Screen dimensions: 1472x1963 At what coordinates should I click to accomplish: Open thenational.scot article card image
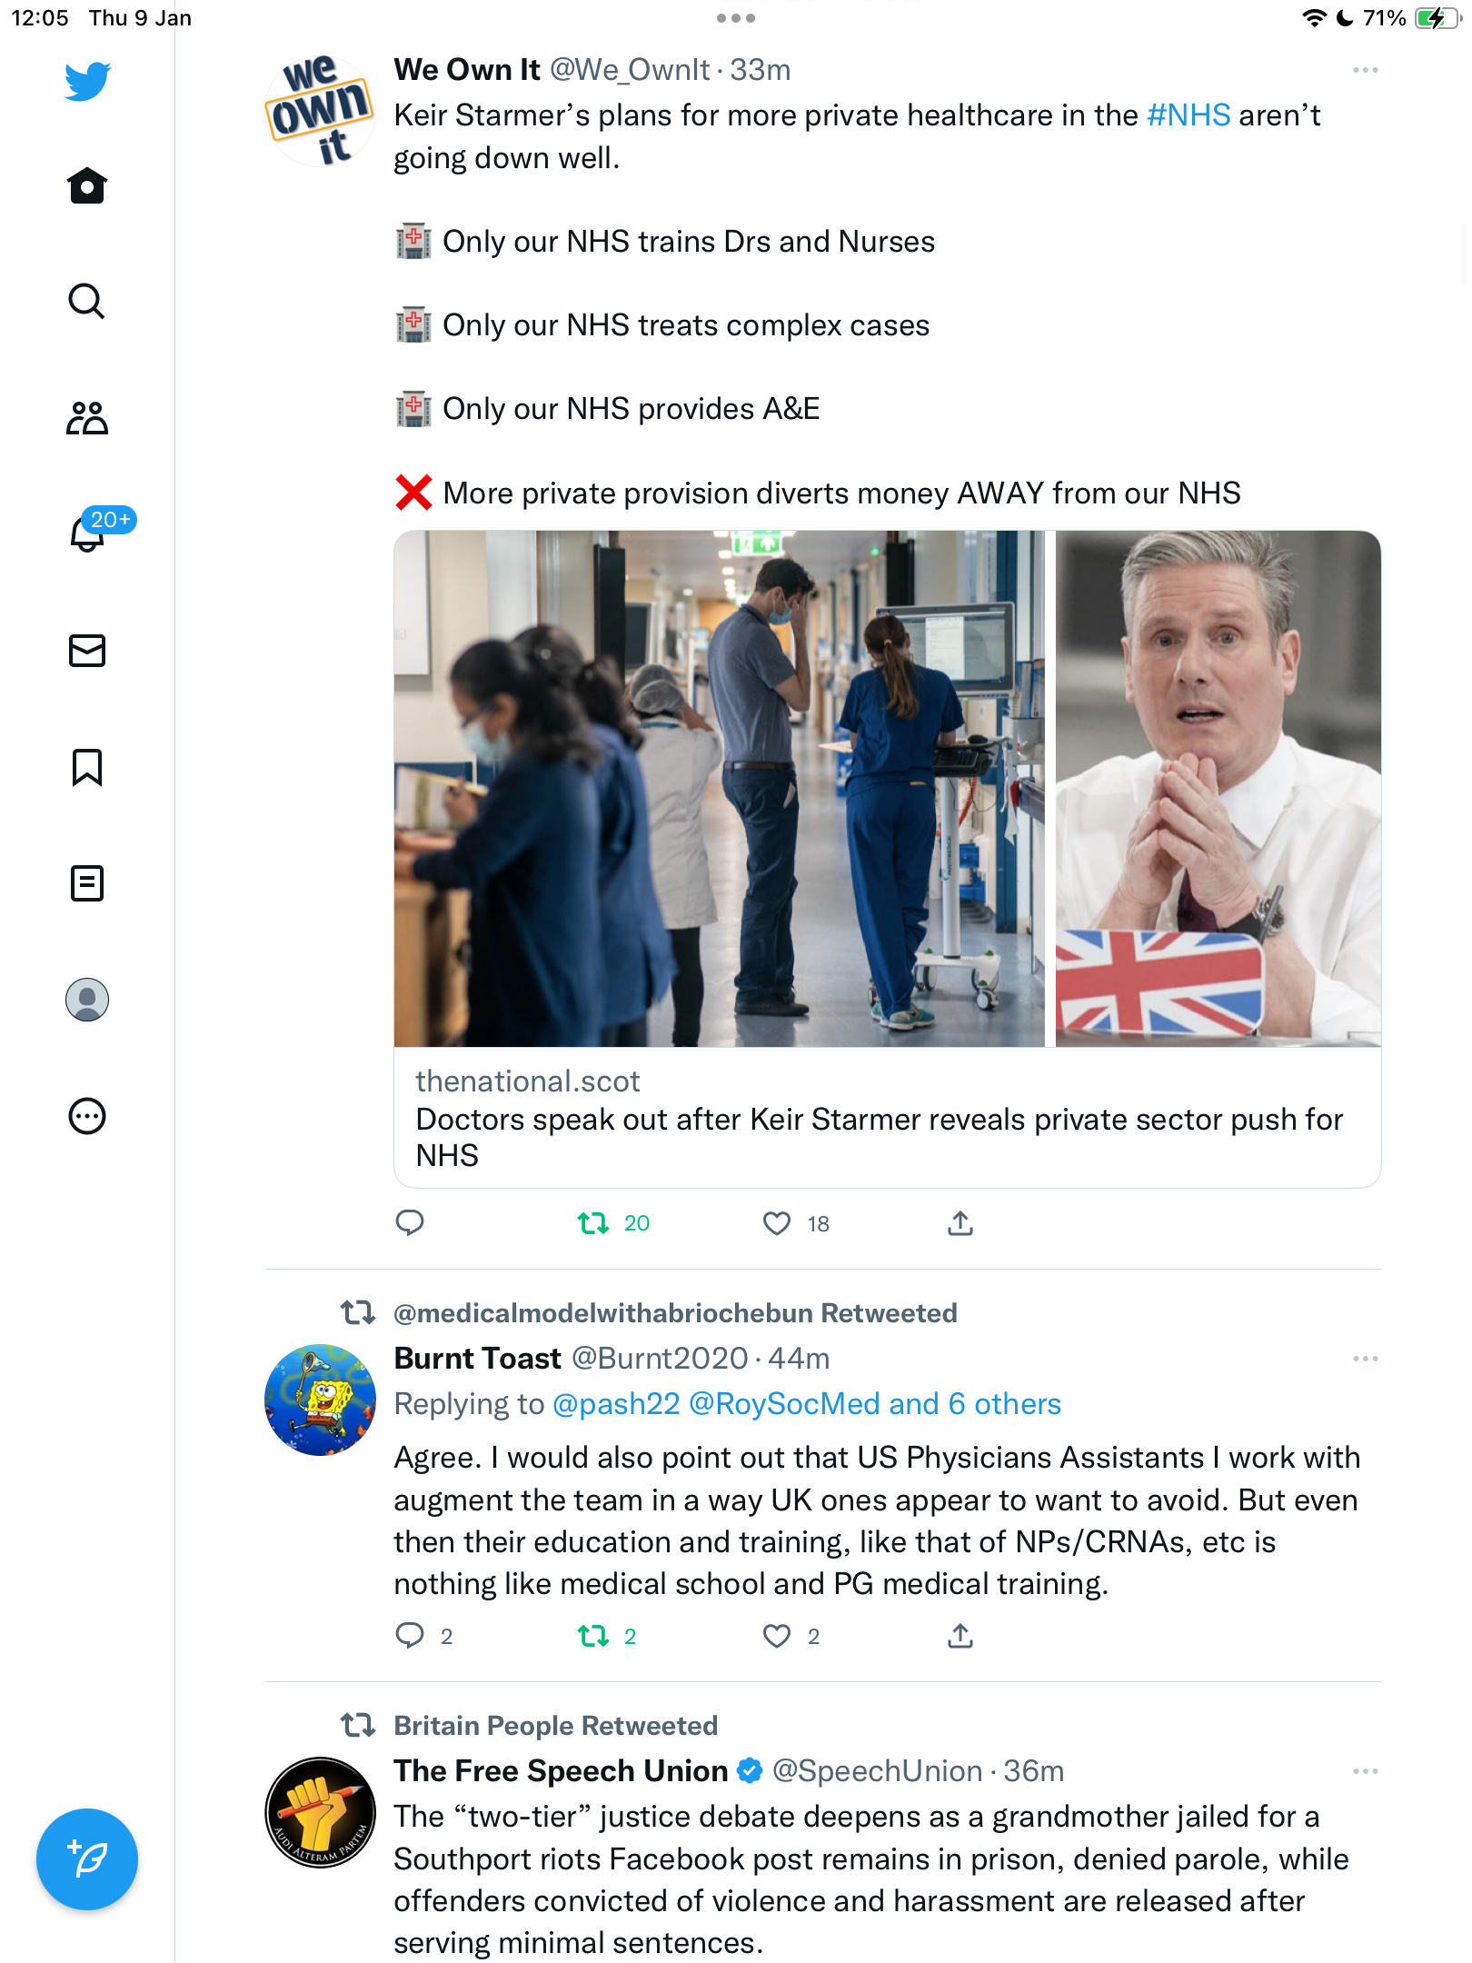887,789
